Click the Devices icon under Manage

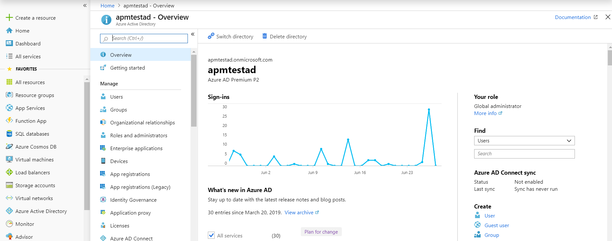click(103, 161)
